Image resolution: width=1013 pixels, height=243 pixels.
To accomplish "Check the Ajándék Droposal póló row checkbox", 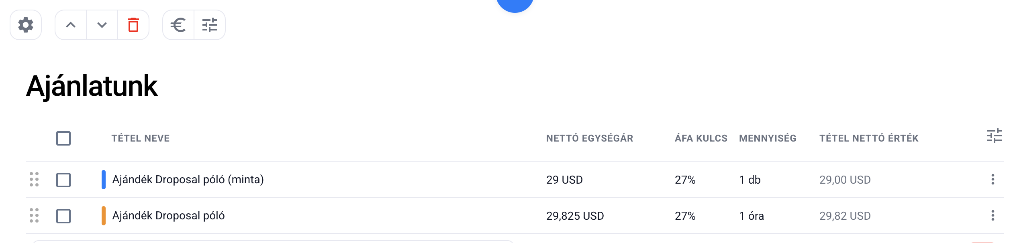I will pyautogui.click(x=63, y=216).
